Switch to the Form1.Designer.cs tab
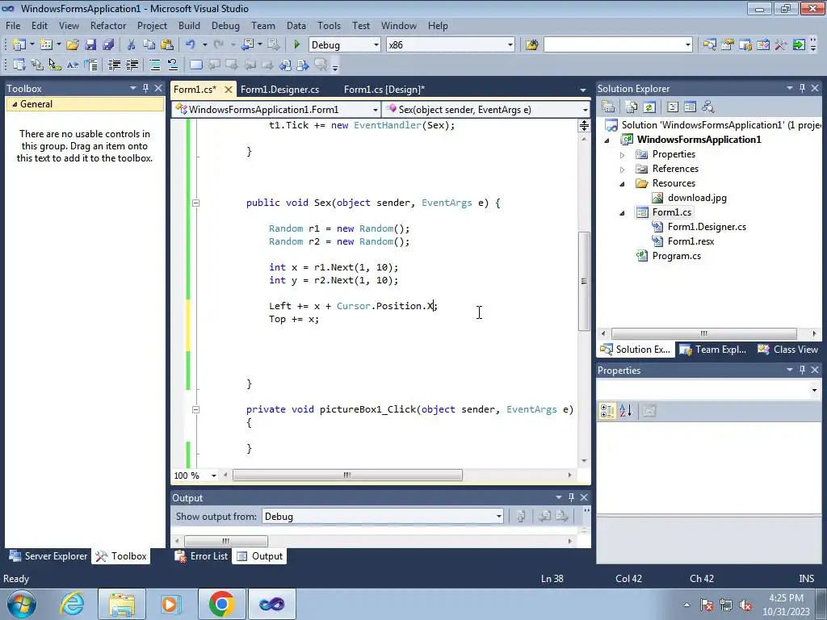The height and width of the screenshot is (620, 827). tap(279, 90)
